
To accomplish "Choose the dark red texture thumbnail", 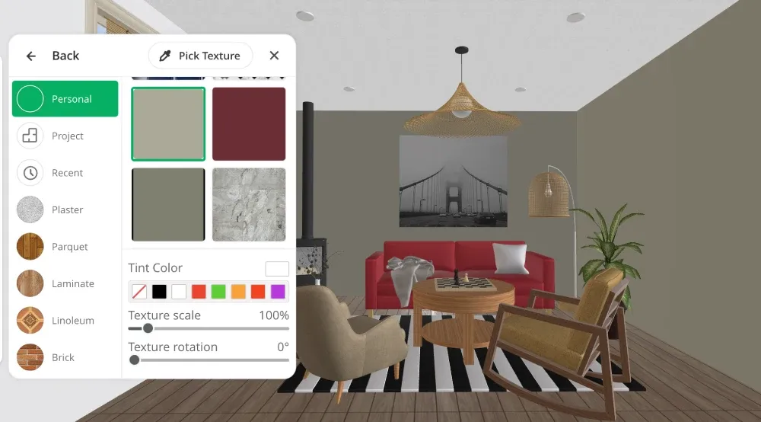I will [249, 124].
